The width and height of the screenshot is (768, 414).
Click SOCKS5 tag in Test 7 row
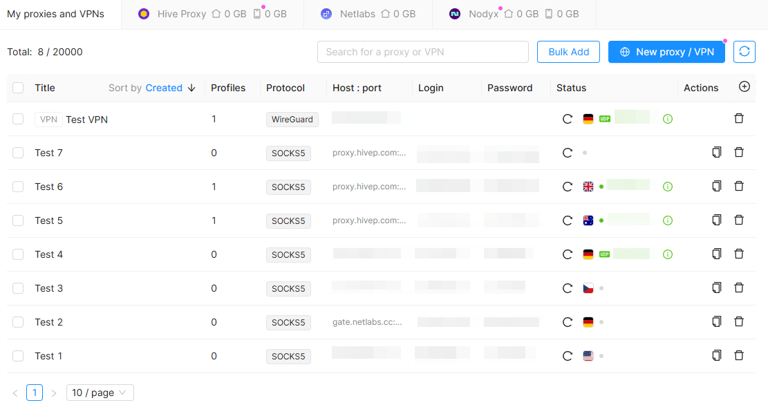pos(288,153)
